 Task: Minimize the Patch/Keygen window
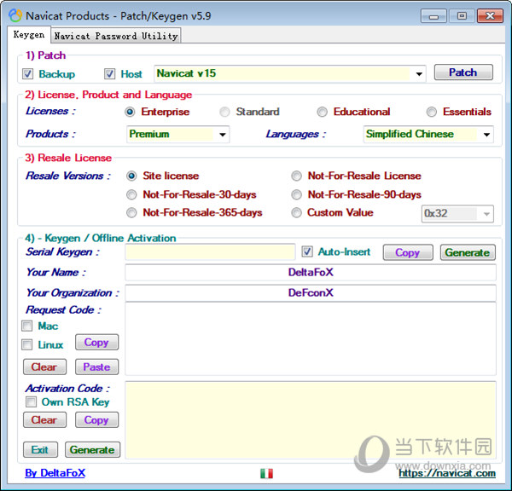click(x=433, y=15)
